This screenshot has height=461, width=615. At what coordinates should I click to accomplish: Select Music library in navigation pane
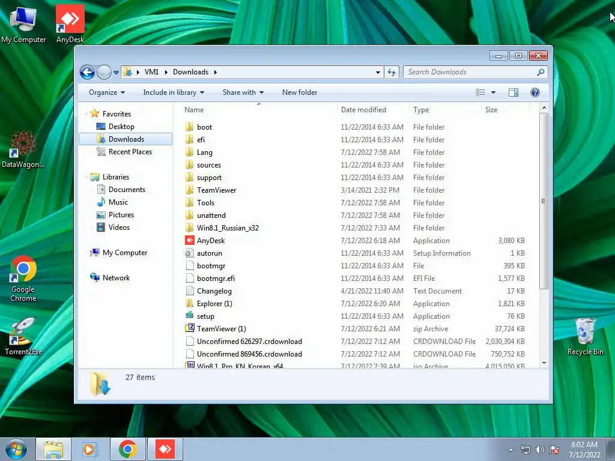tap(118, 202)
